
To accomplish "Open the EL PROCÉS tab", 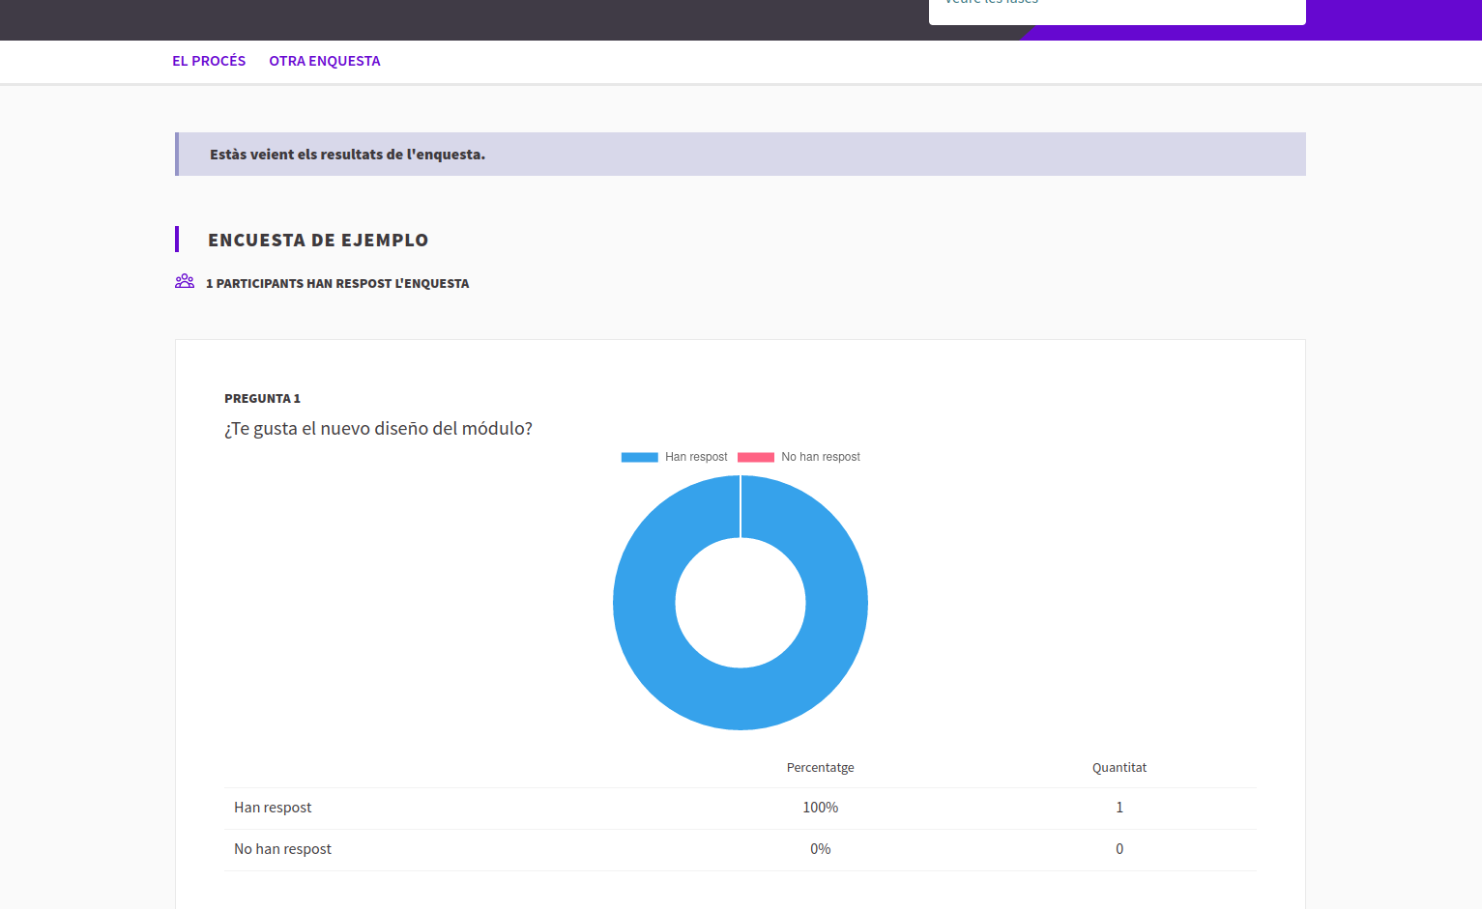I will tap(209, 61).
